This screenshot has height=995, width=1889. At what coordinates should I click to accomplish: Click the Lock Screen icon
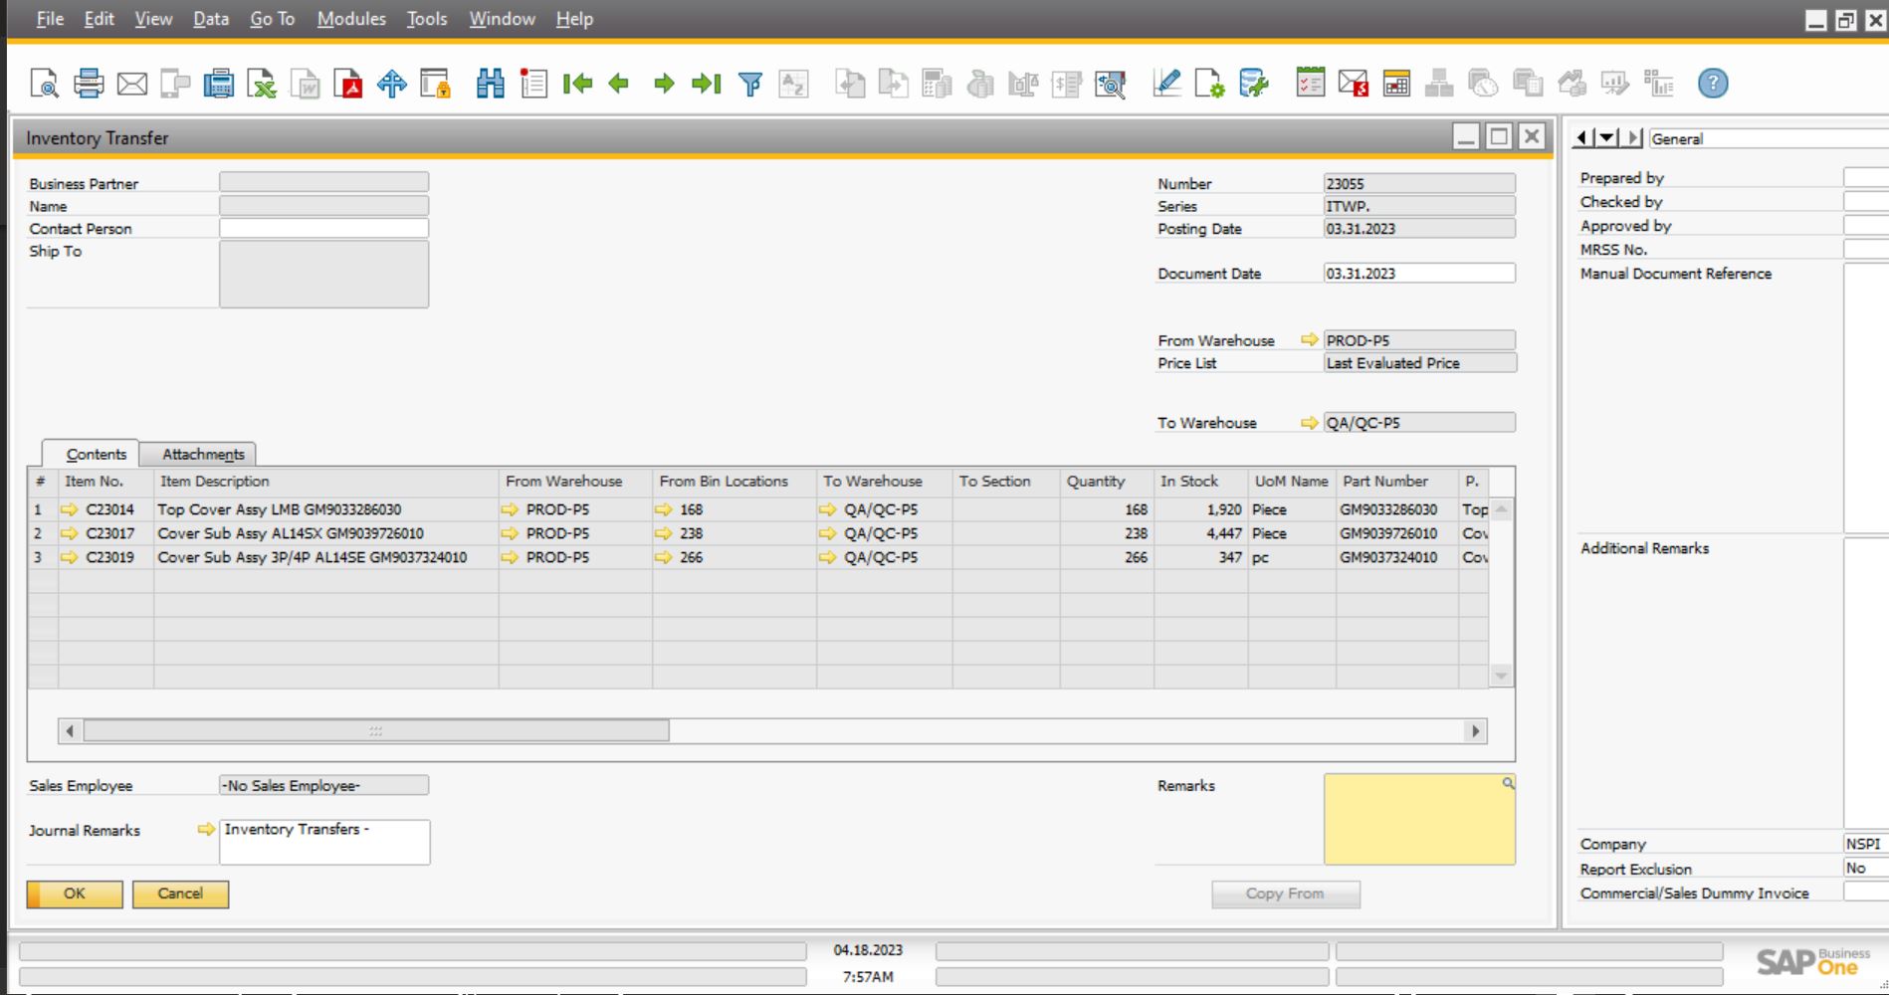(435, 84)
